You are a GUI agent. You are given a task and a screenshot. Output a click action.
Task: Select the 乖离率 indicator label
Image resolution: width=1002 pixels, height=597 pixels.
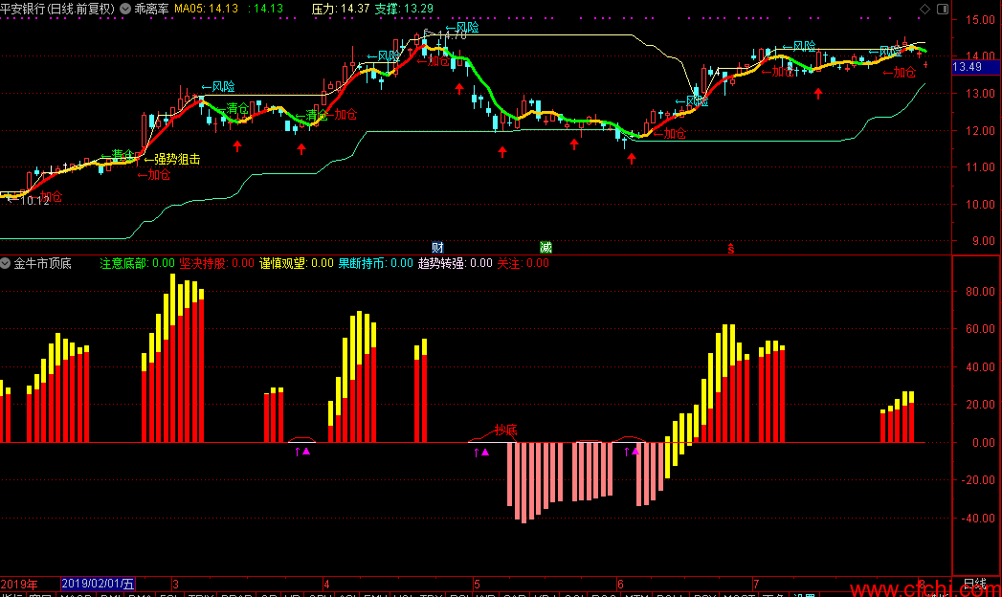pos(151,9)
